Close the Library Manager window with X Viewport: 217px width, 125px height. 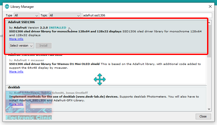click(x=210, y=6)
